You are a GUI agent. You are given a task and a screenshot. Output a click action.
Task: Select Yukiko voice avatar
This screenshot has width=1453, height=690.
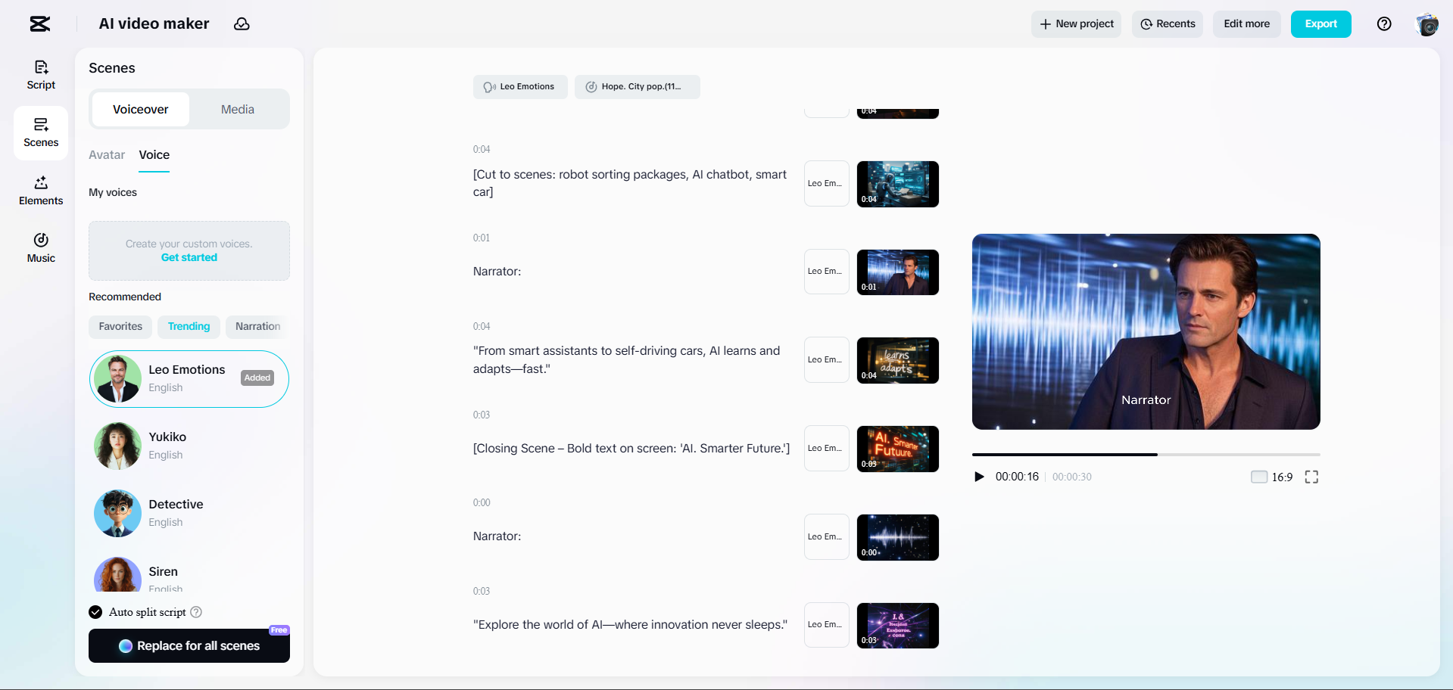click(x=117, y=446)
